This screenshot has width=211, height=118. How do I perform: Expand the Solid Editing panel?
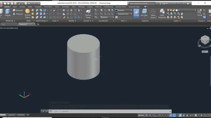42,21
